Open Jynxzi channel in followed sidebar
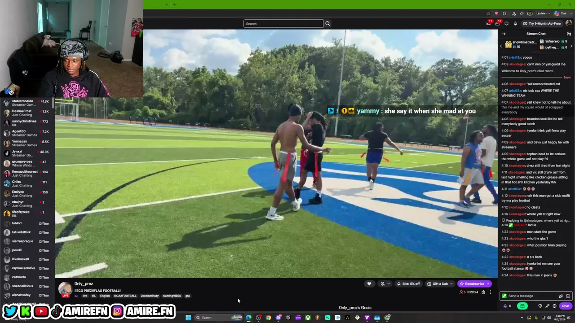 (27, 154)
